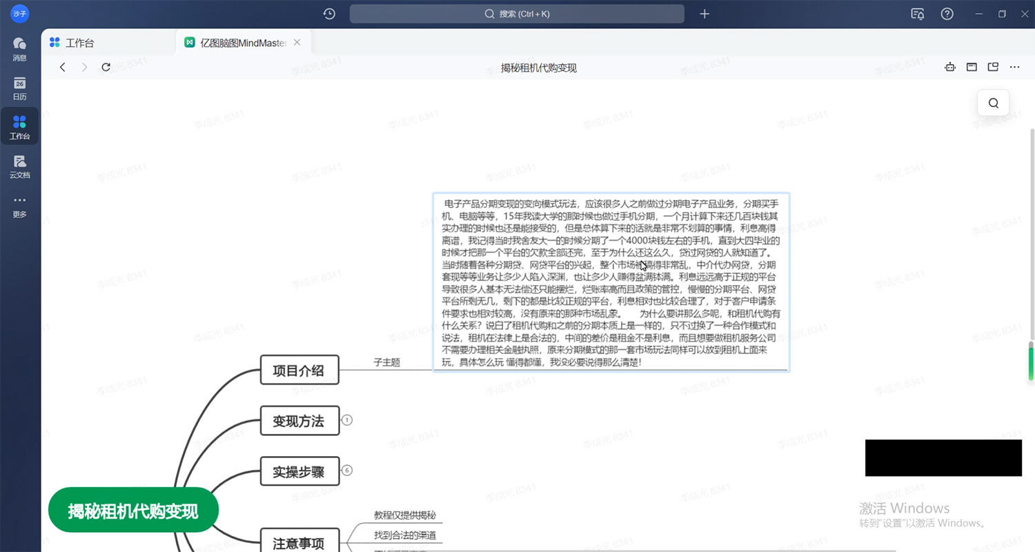Click the screen share icon near top right
1035x552 pixels.
coord(918,14)
